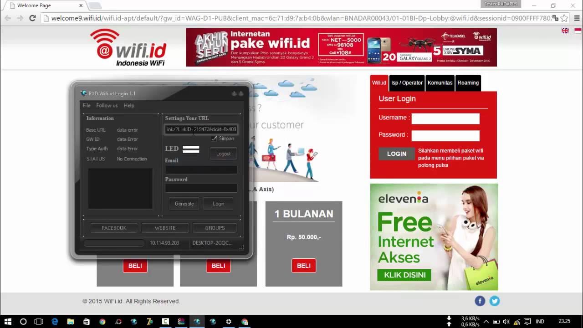
Task: Open the volume control in system tray
Action: click(x=506, y=322)
